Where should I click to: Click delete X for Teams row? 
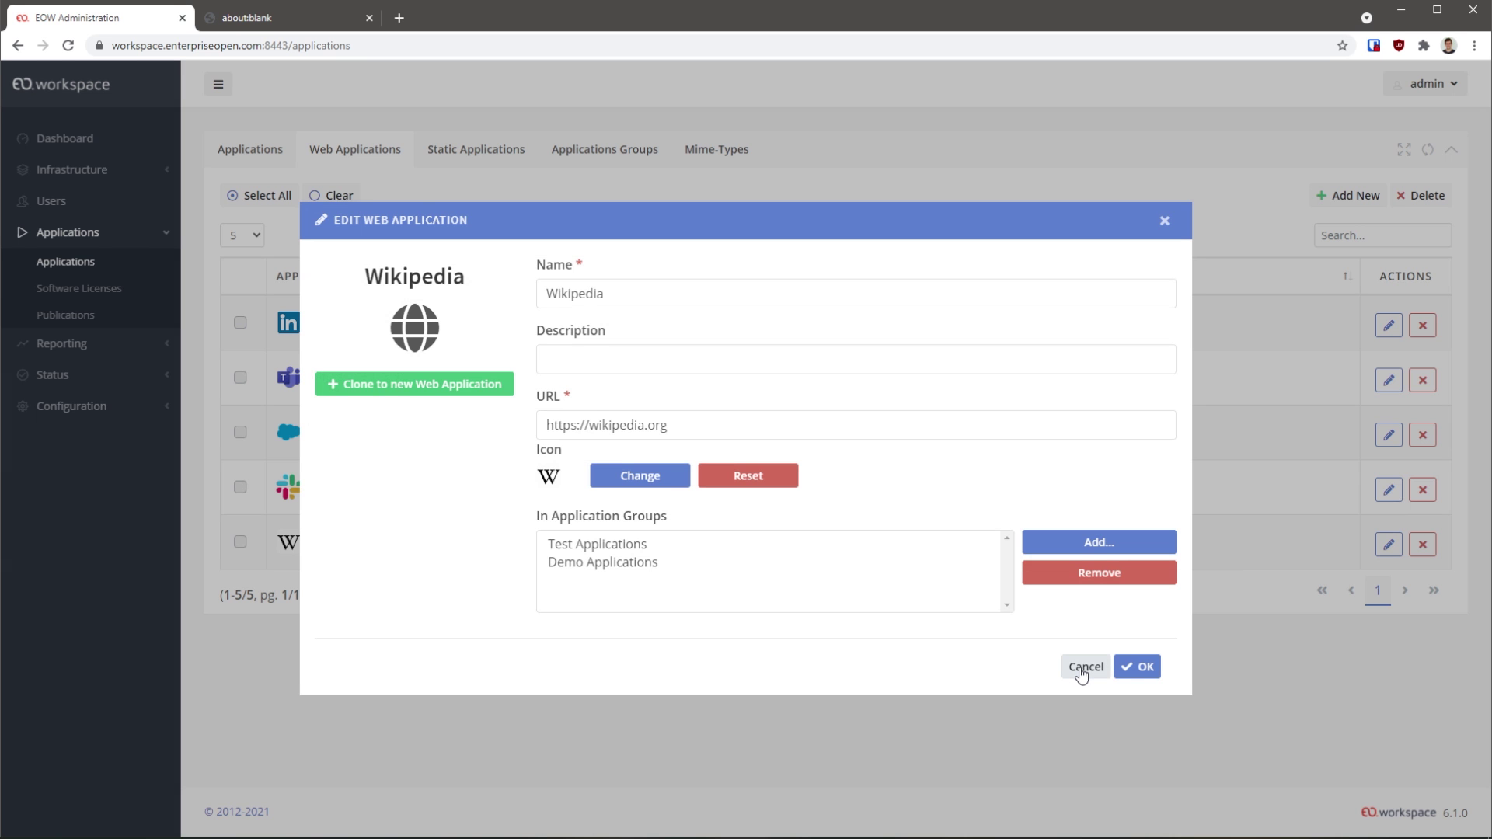coord(1423,380)
